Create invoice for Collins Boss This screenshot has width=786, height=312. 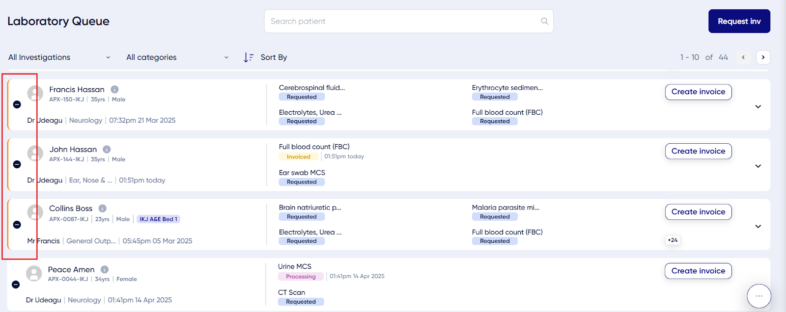click(x=698, y=212)
